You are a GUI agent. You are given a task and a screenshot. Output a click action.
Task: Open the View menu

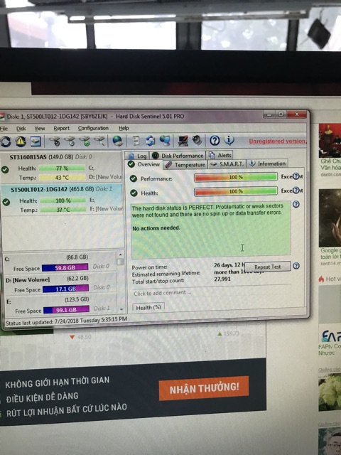tap(40, 128)
